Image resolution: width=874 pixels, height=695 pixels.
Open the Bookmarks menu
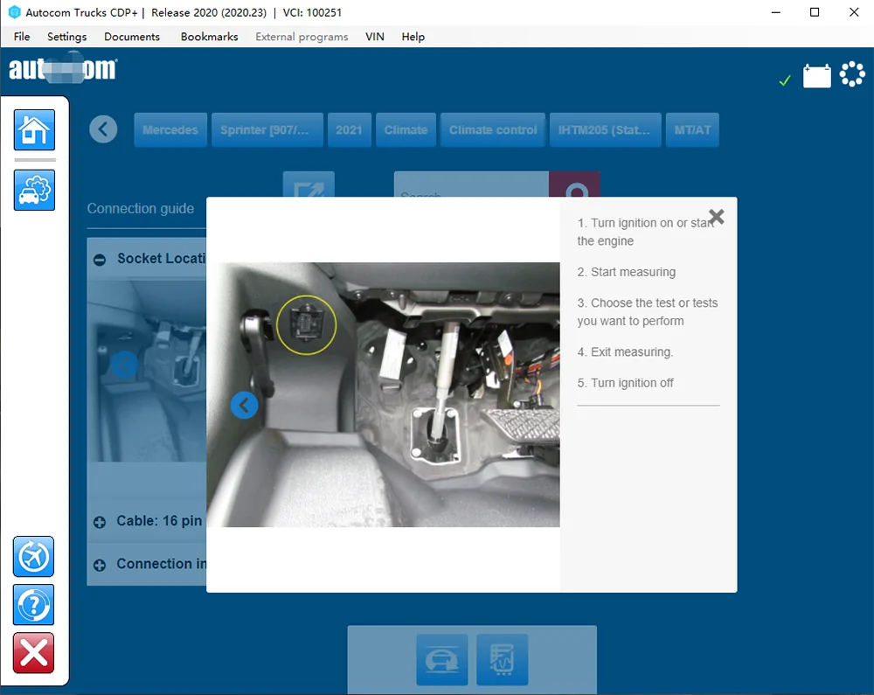pos(209,37)
